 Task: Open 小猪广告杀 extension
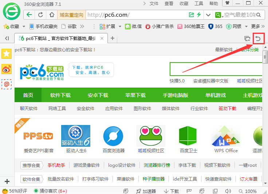click(x=159, y=27)
